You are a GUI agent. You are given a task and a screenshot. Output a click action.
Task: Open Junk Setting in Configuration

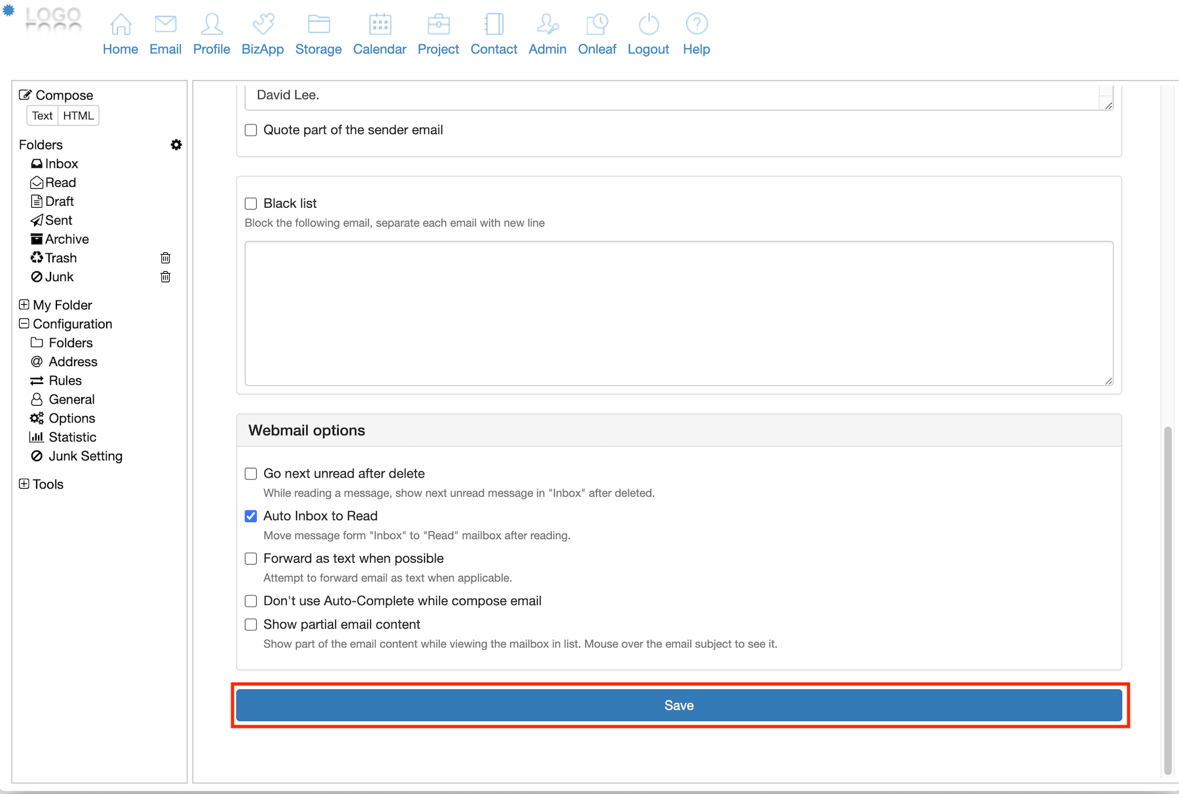click(x=85, y=456)
